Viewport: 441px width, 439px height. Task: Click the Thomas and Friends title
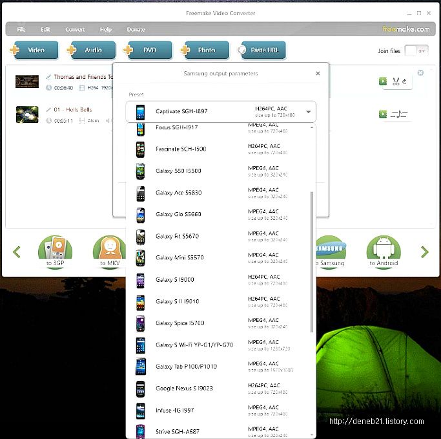coord(83,76)
